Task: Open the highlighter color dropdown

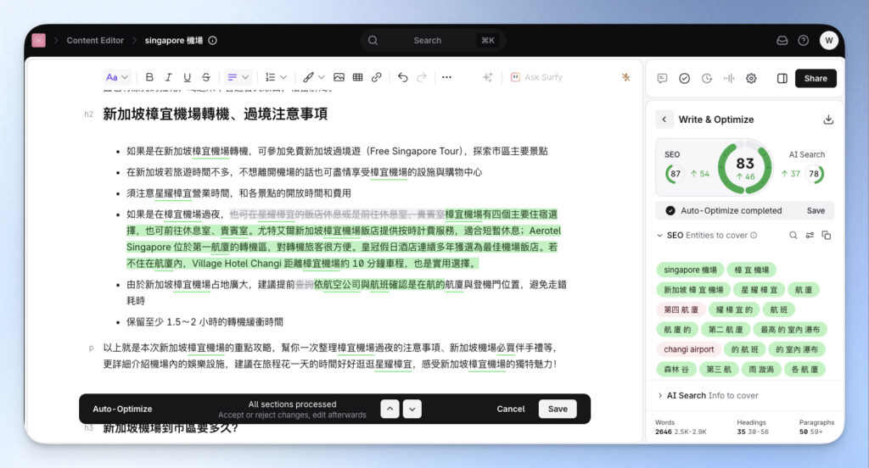Action: point(314,77)
